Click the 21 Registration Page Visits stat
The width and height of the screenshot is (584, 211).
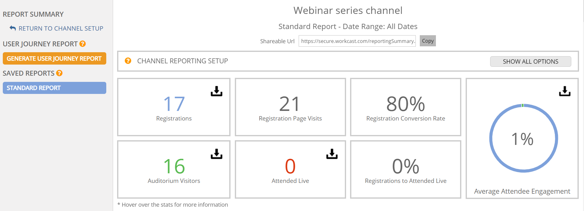point(290,107)
